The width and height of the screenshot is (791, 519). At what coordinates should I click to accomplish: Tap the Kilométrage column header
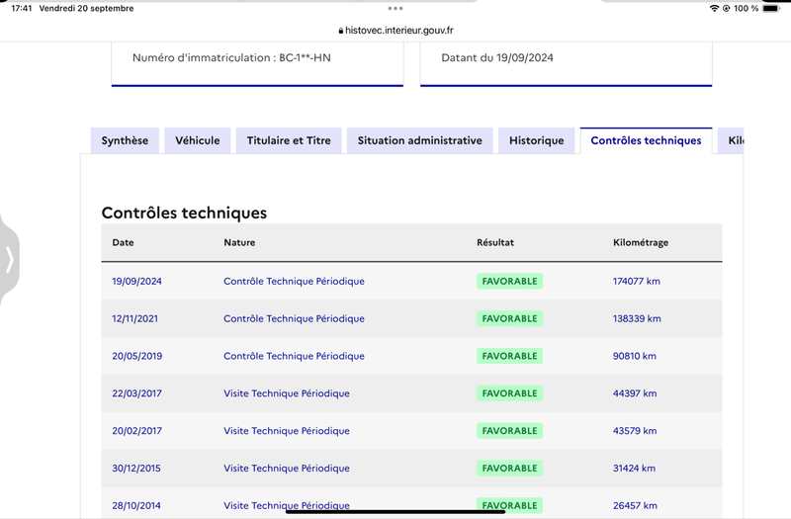641,242
